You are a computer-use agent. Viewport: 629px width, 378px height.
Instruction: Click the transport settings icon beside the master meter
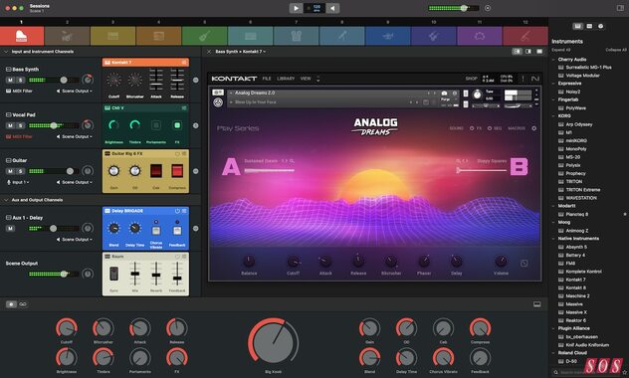(488, 8)
